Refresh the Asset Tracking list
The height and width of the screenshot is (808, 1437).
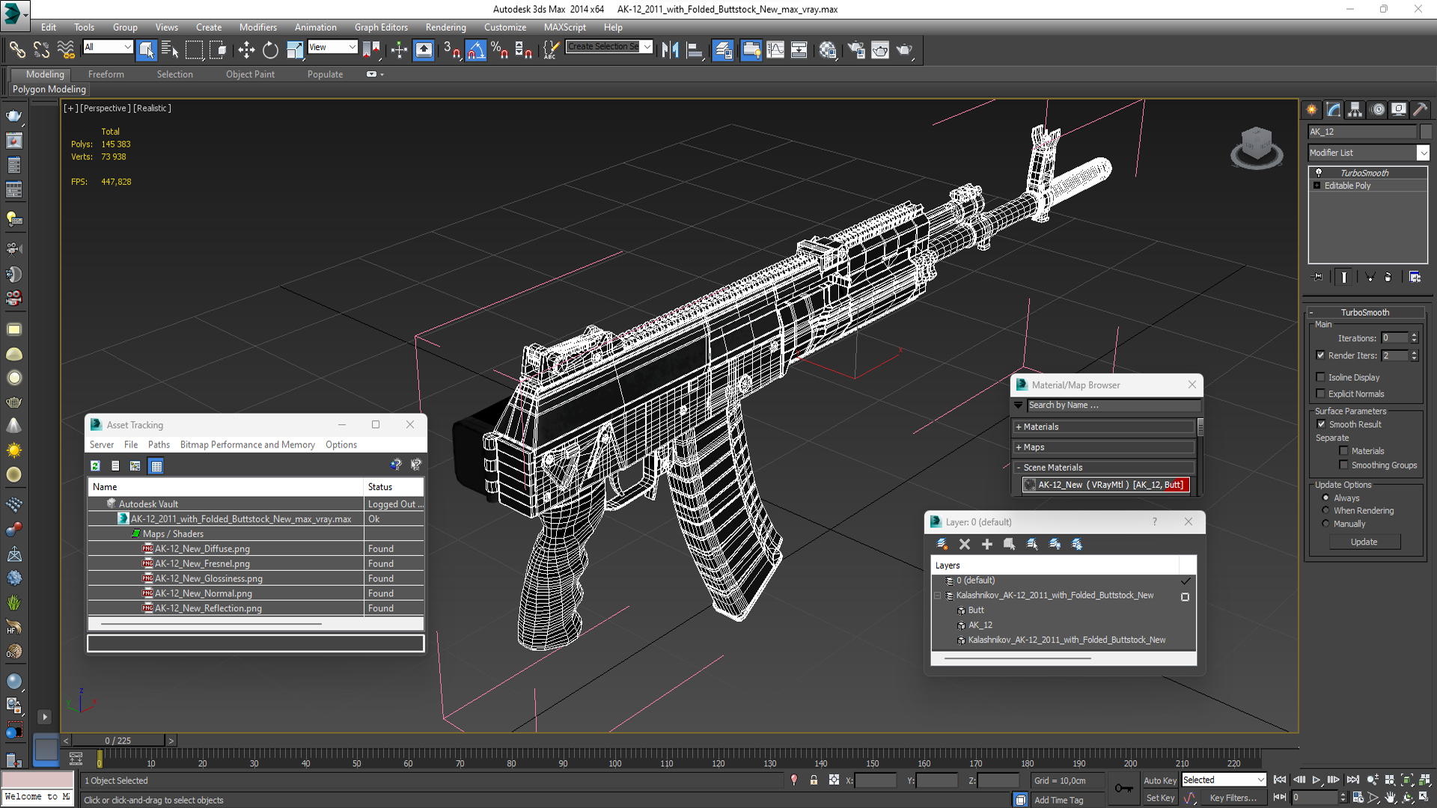tap(95, 465)
